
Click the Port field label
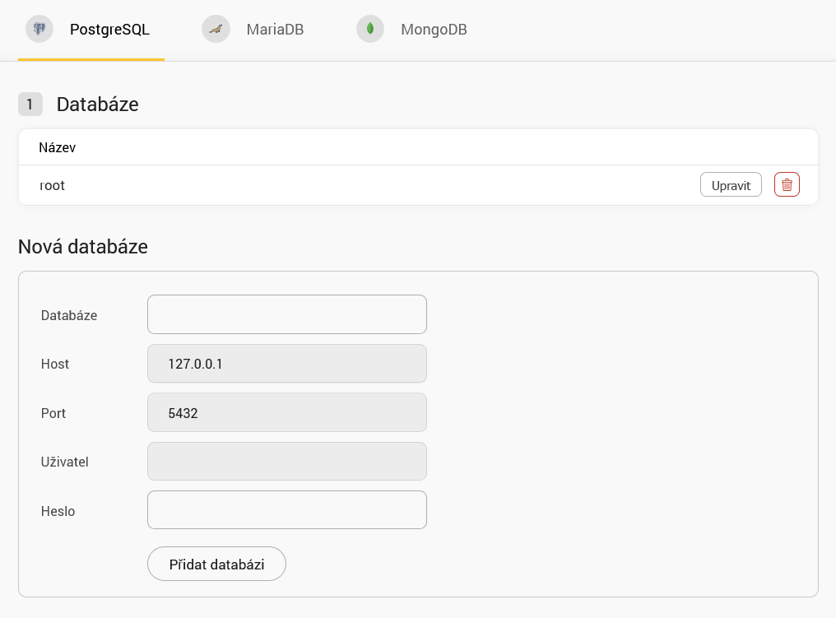coord(53,413)
